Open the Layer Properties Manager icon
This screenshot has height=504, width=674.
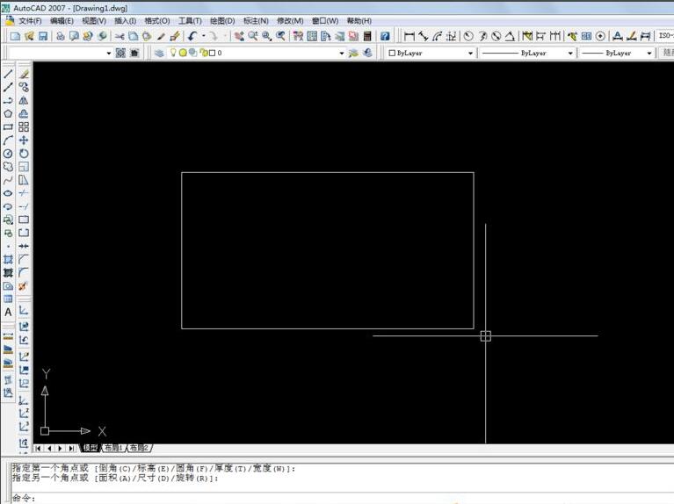(x=159, y=53)
